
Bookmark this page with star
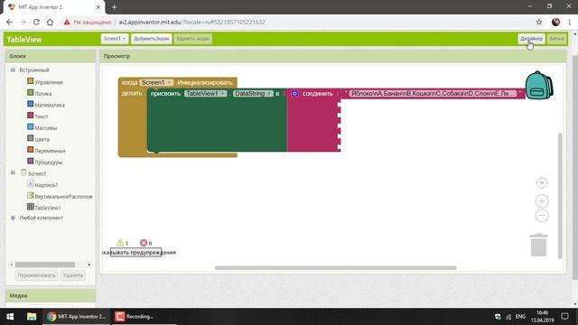539,22
